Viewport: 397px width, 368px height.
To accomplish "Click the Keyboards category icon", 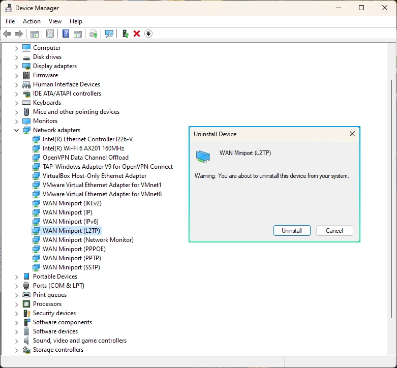I will coord(26,103).
